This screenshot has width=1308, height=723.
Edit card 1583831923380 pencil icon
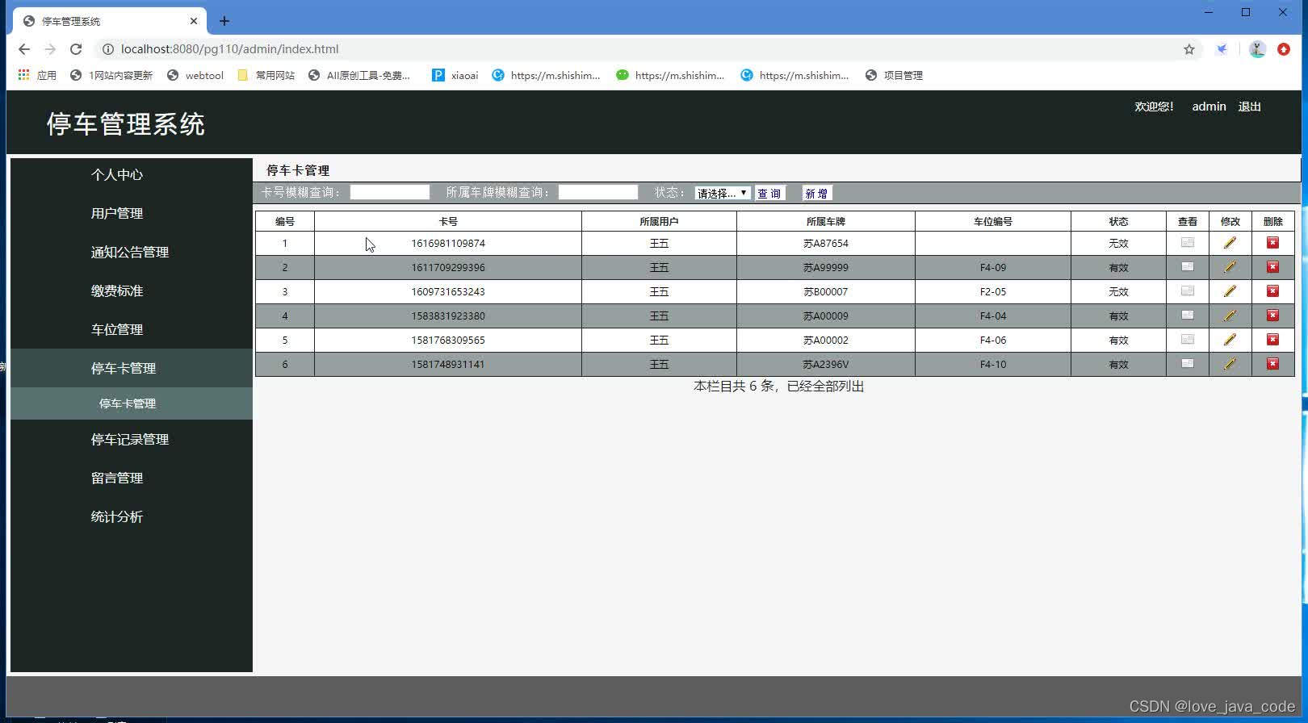pyautogui.click(x=1230, y=316)
